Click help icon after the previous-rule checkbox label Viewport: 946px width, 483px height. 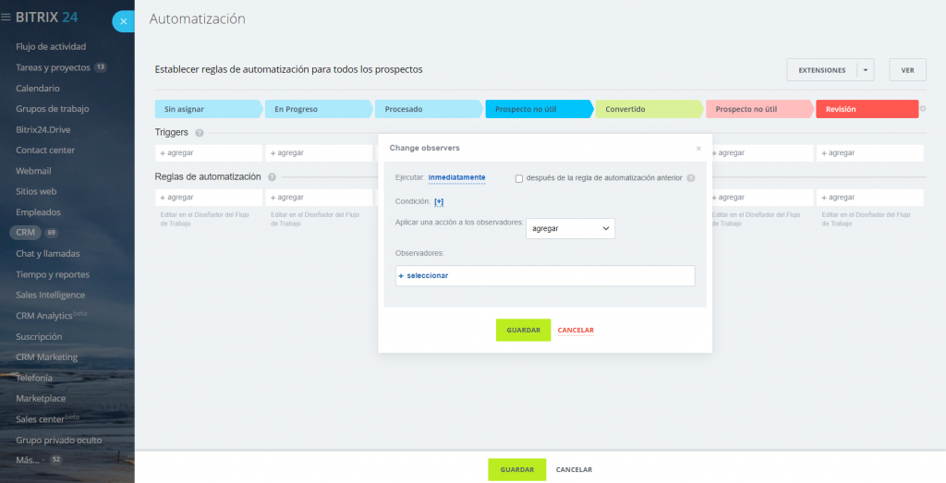click(691, 178)
